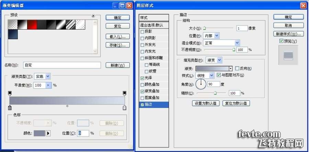The width and height of the screenshot is (309, 152).
Task: Select the dark navy blue gradient preset
Action: (x=13, y=34)
